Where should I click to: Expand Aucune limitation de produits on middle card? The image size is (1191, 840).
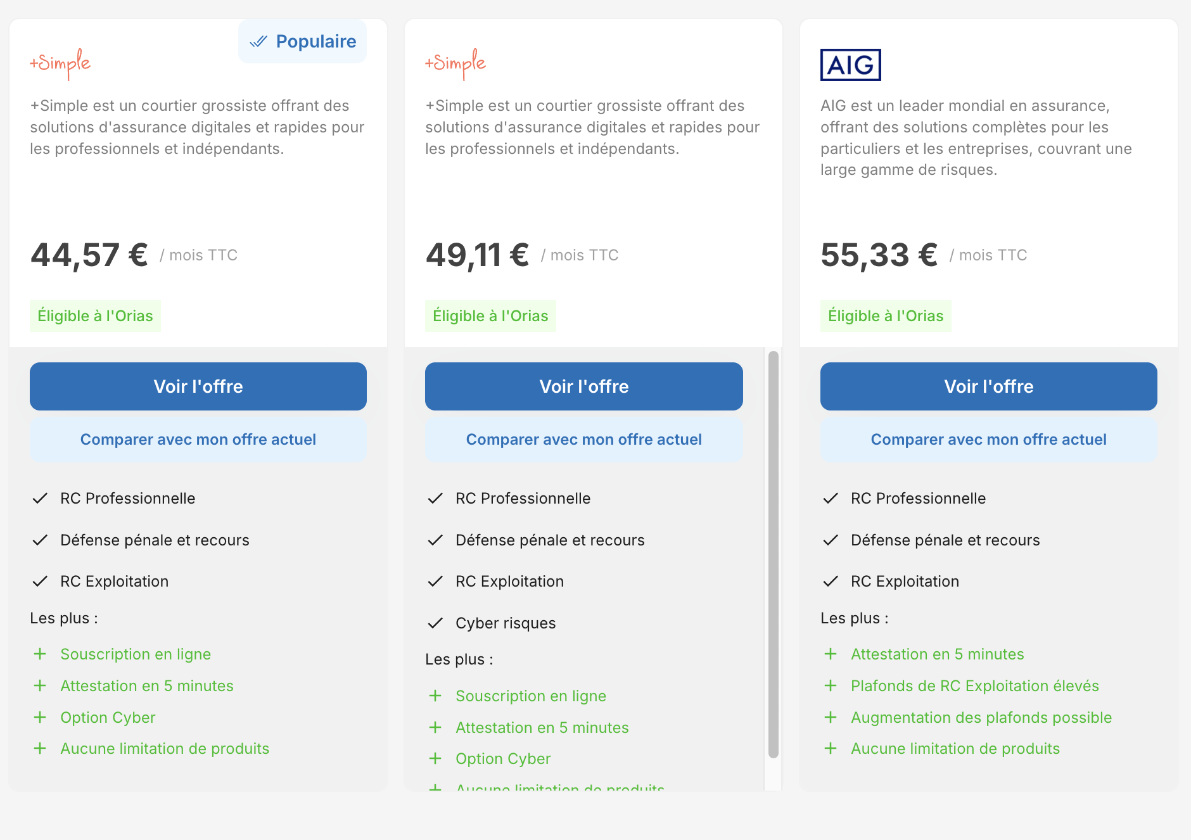pyautogui.click(x=560, y=787)
